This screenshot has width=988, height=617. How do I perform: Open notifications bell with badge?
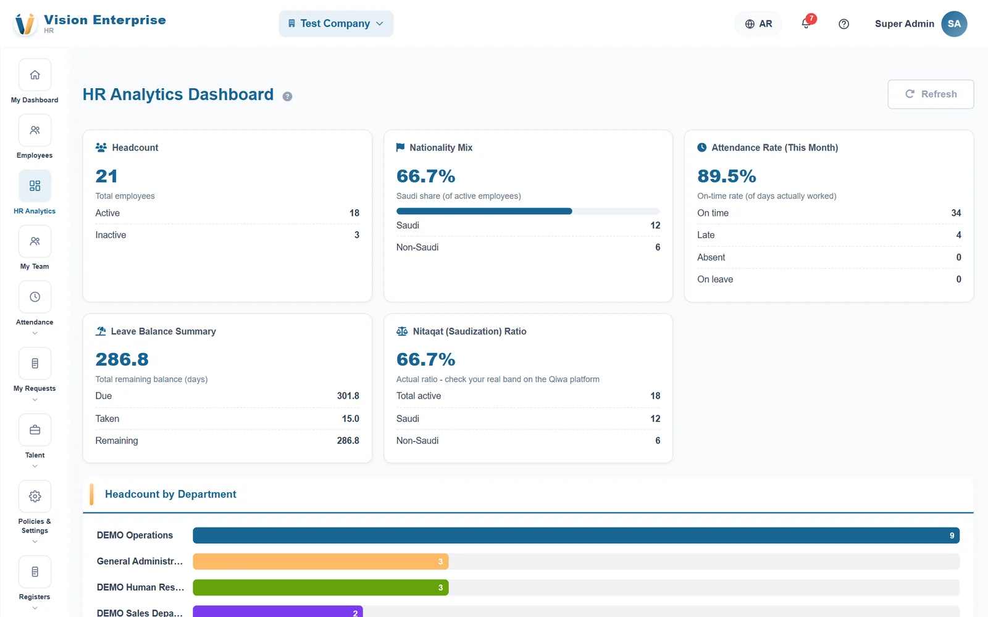(806, 23)
